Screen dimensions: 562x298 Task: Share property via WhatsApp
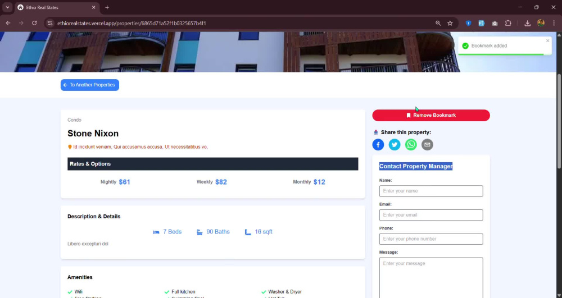point(411,145)
